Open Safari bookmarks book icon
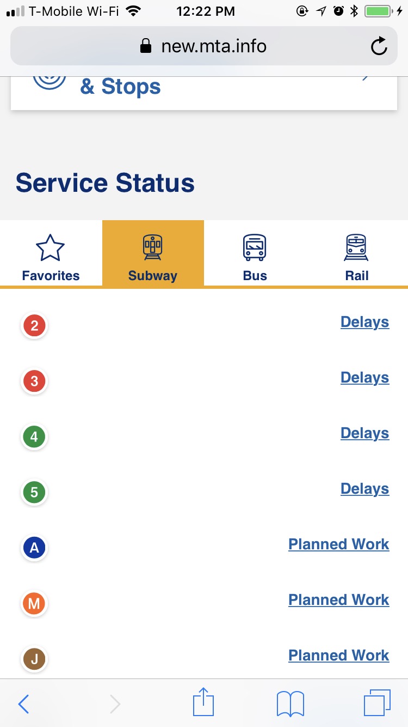 [x=290, y=703]
